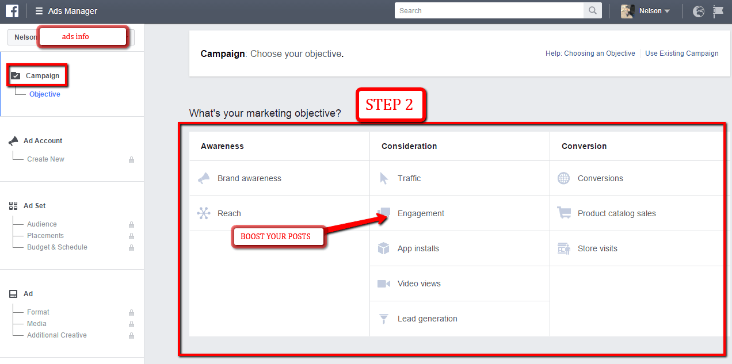
Task: Click the lock icon beside Audience
Action: [131, 225]
